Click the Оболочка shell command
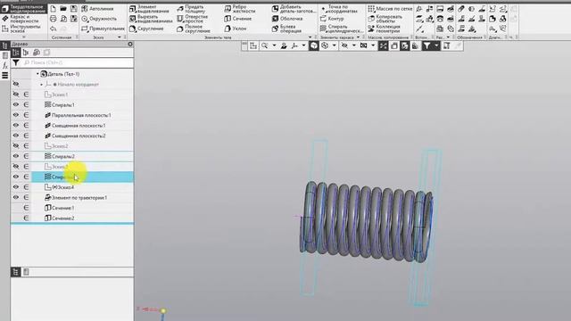The image size is (571, 321). coord(287,19)
